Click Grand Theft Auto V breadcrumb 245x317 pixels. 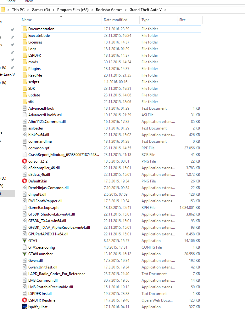146,10
